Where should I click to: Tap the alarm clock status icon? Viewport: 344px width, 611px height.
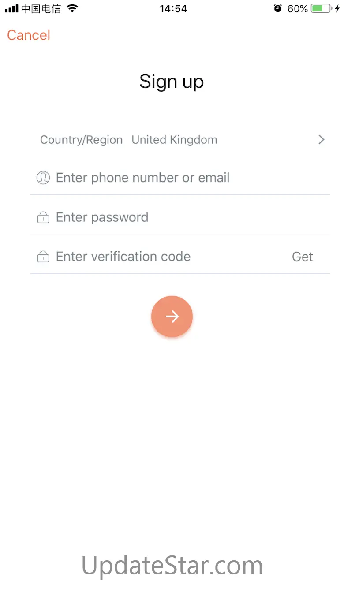click(x=278, y=8)
